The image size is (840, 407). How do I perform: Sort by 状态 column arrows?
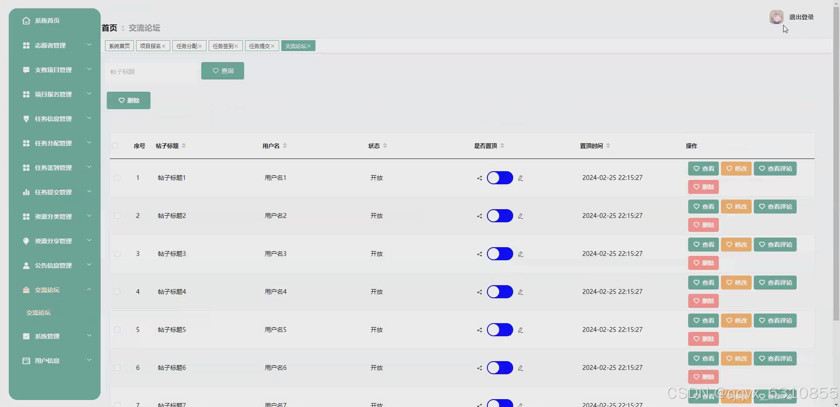click(385, 146)
